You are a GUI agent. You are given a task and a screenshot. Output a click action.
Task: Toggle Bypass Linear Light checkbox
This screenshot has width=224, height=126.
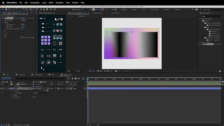(21, 37)
